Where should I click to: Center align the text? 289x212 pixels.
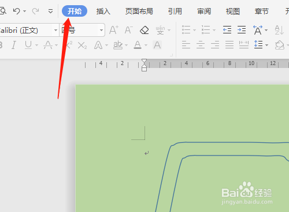(x=201, y=45)
